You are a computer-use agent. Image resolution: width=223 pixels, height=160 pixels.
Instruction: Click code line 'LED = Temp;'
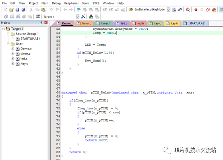point(96,45)
